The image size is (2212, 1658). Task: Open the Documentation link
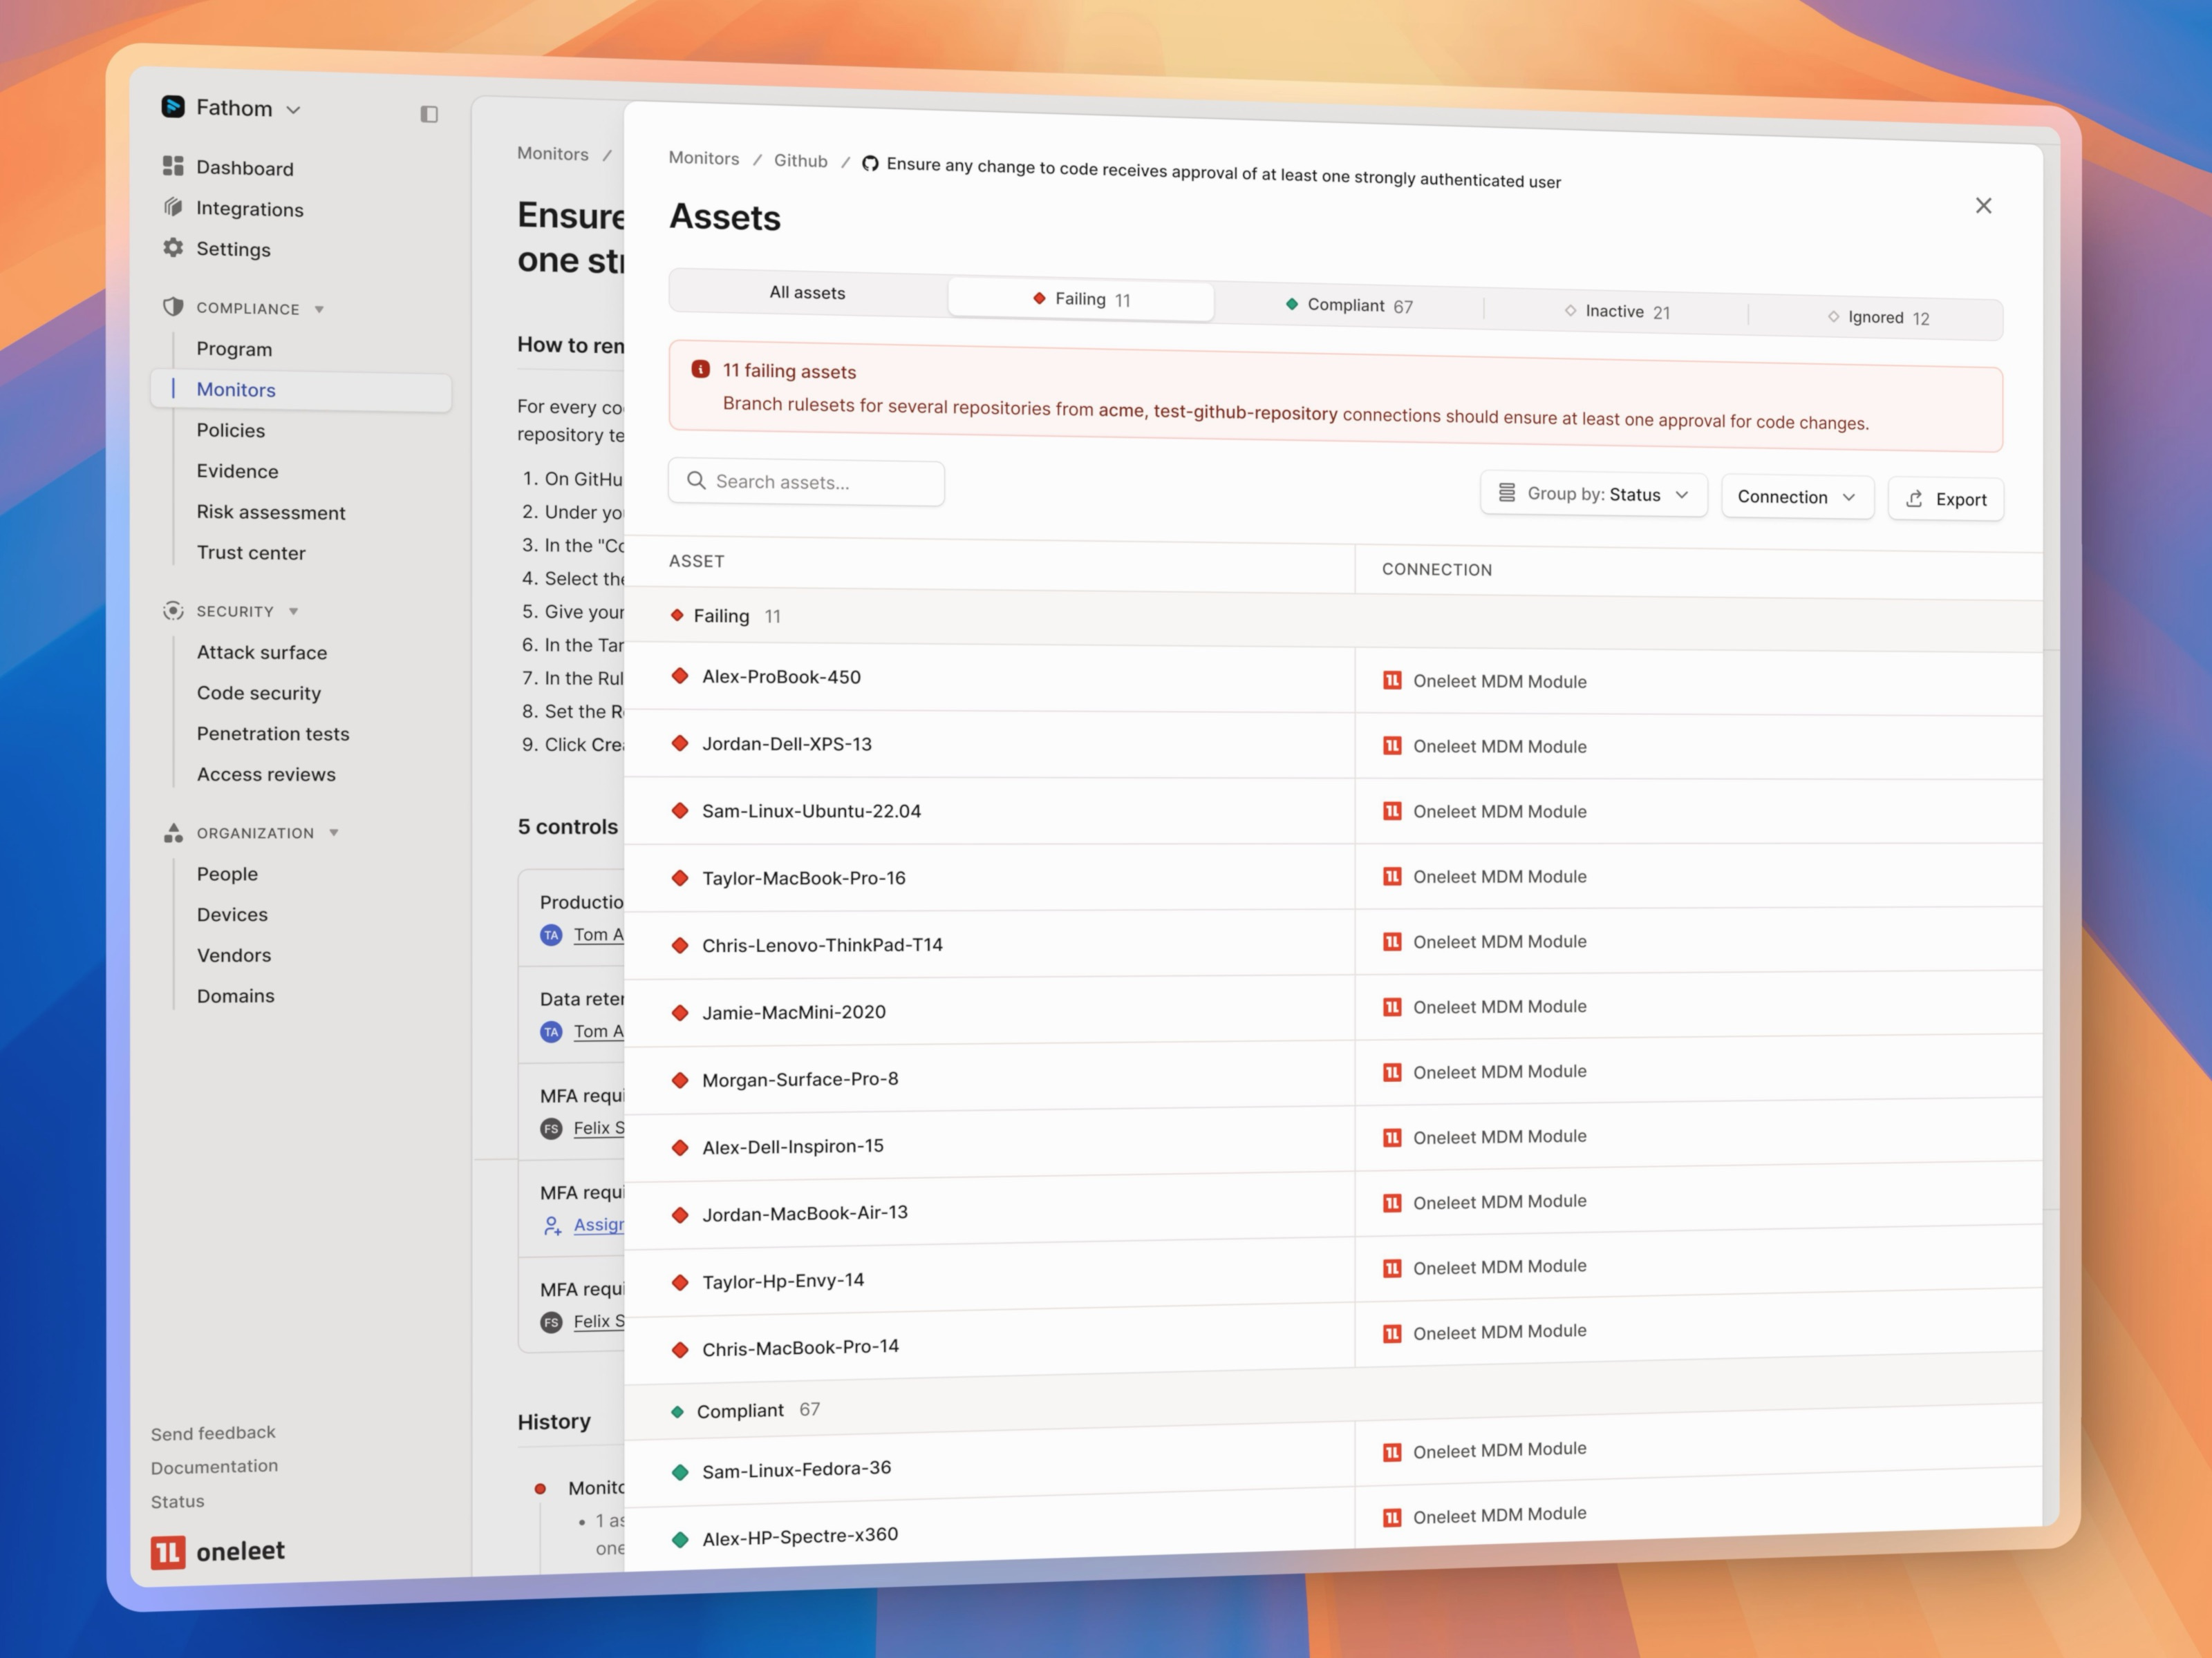click(214, 1466)
